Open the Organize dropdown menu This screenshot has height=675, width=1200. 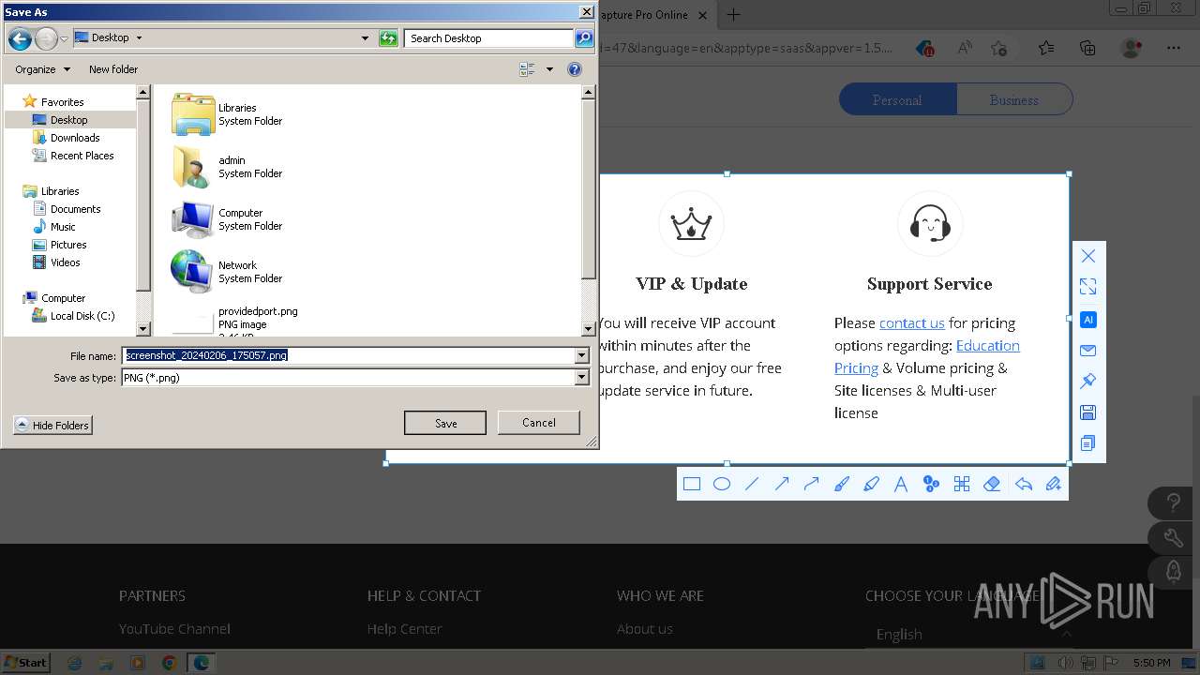pos(42,69)
